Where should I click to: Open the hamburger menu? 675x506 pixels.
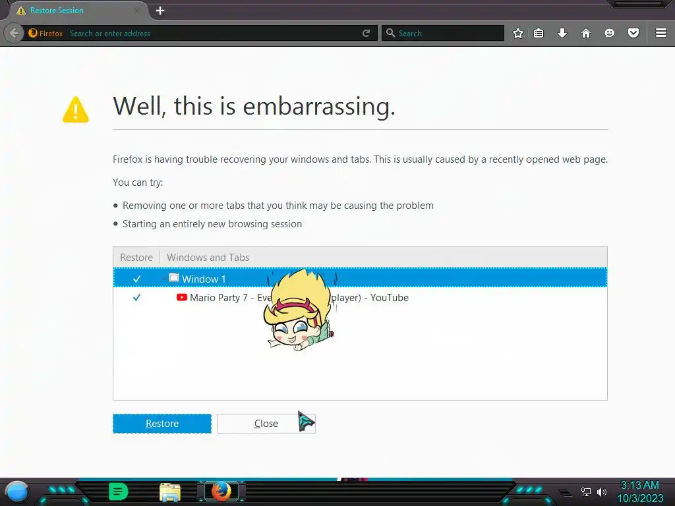click(661, 33)
